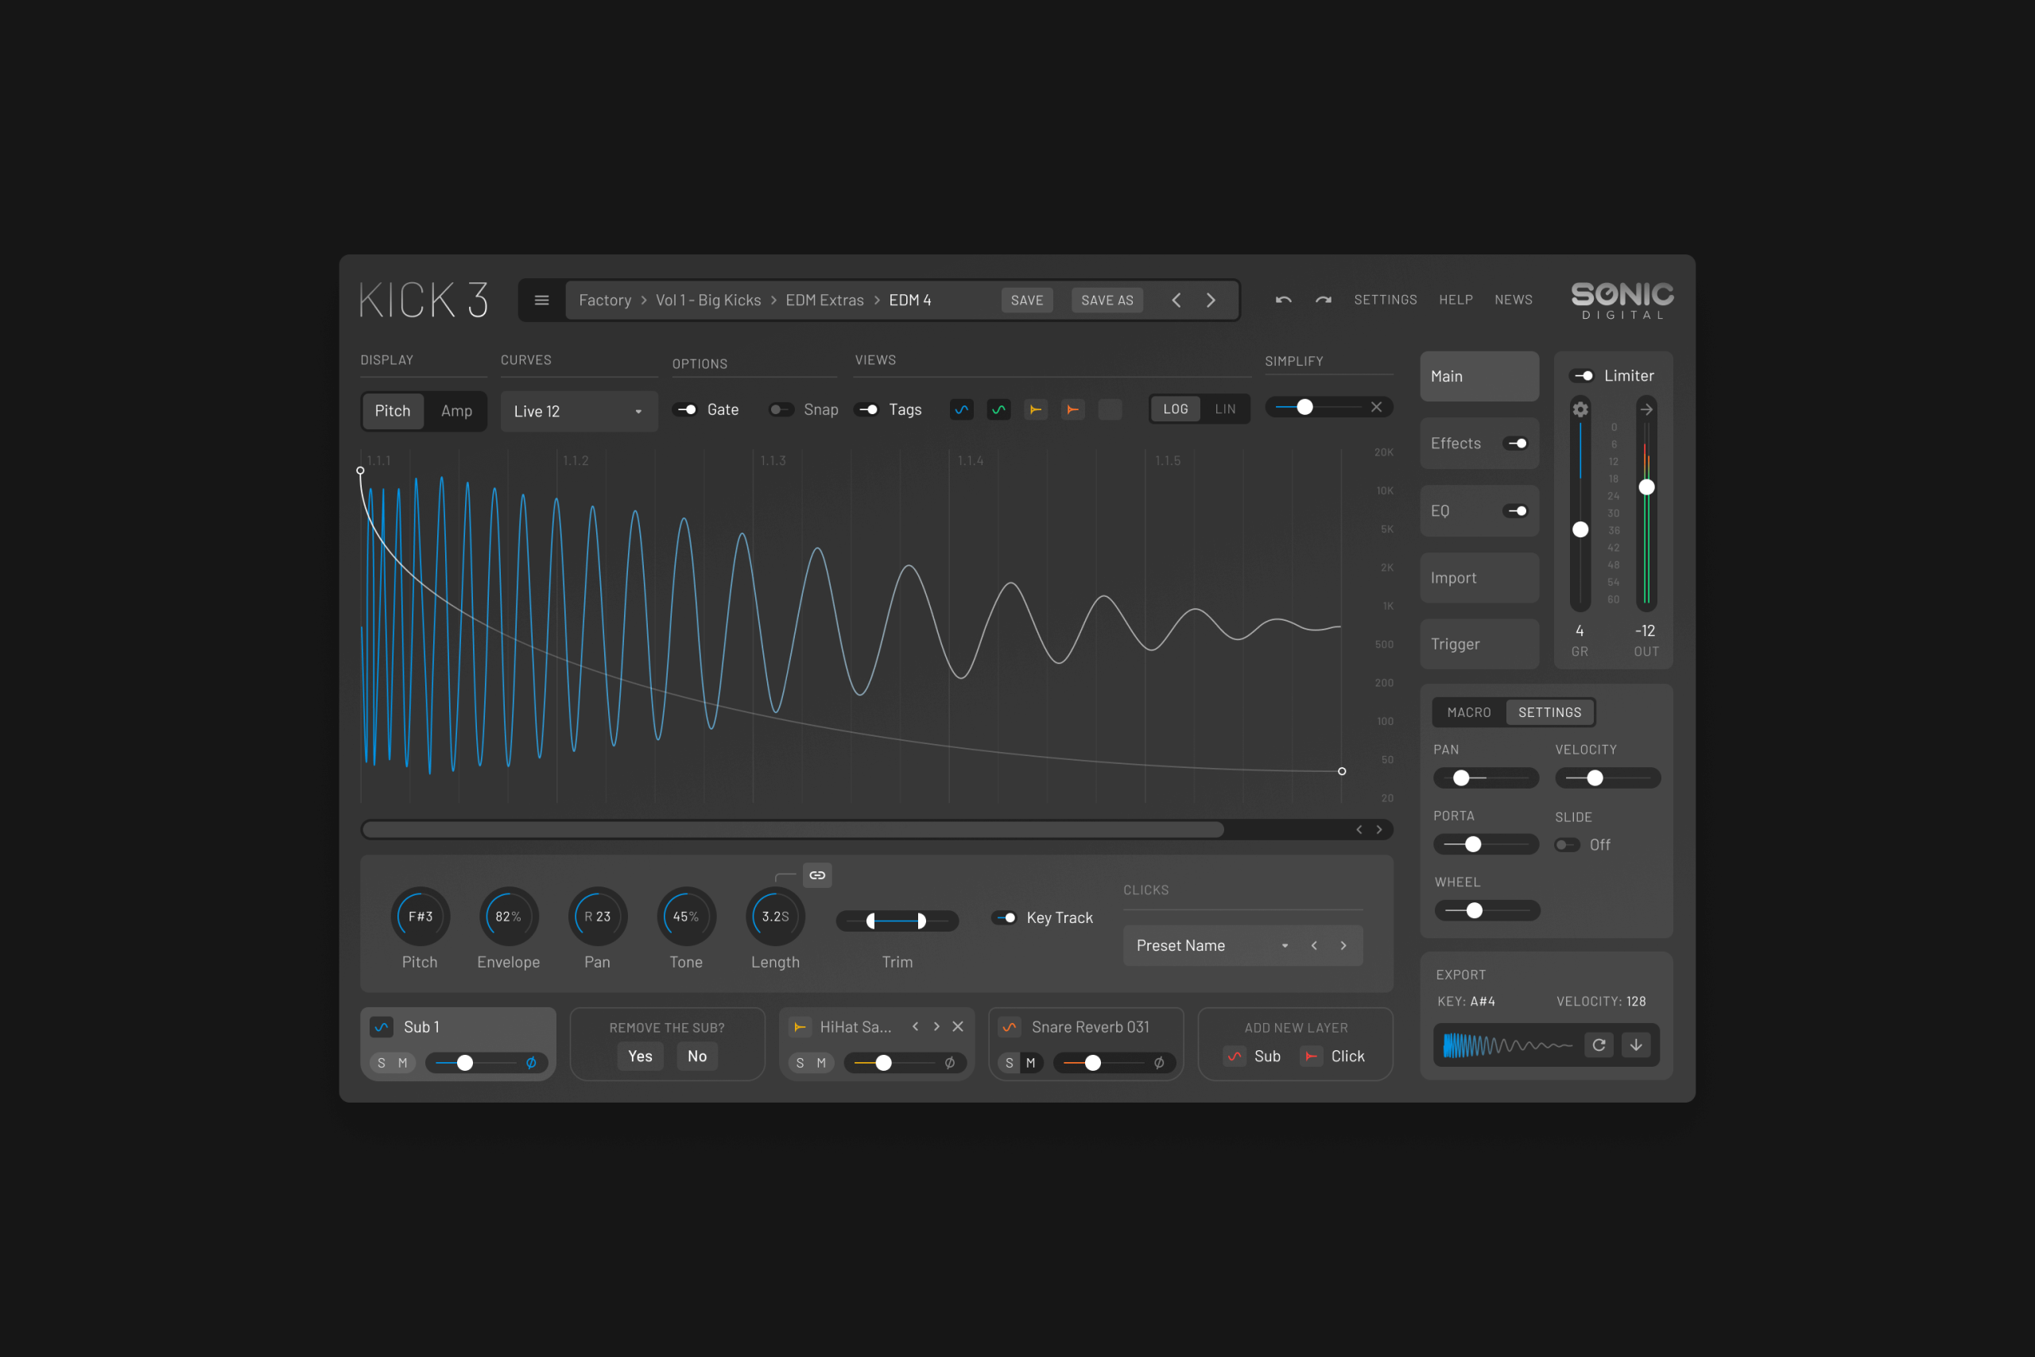
Task: Open the Live 12 curves dropdown
Action: click(x=578, y=412)
